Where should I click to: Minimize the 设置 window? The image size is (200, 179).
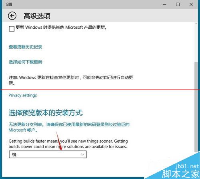tap(164, 4)
